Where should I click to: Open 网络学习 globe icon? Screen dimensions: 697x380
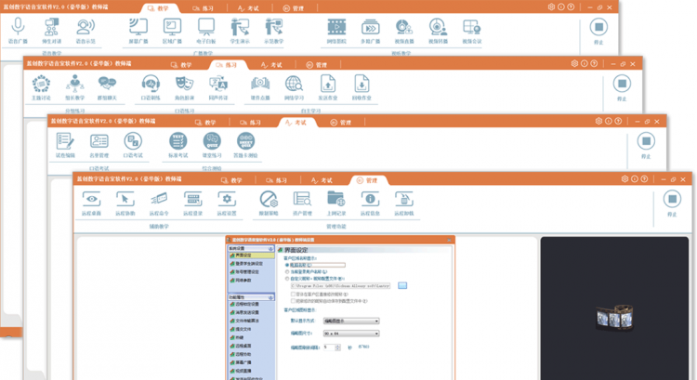coord(294,85)
